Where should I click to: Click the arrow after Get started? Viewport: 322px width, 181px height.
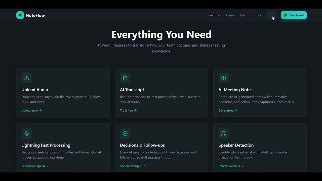(x=236, y=110)
